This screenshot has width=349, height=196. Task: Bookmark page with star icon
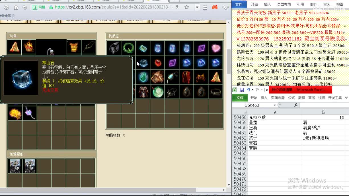point(186,7)
